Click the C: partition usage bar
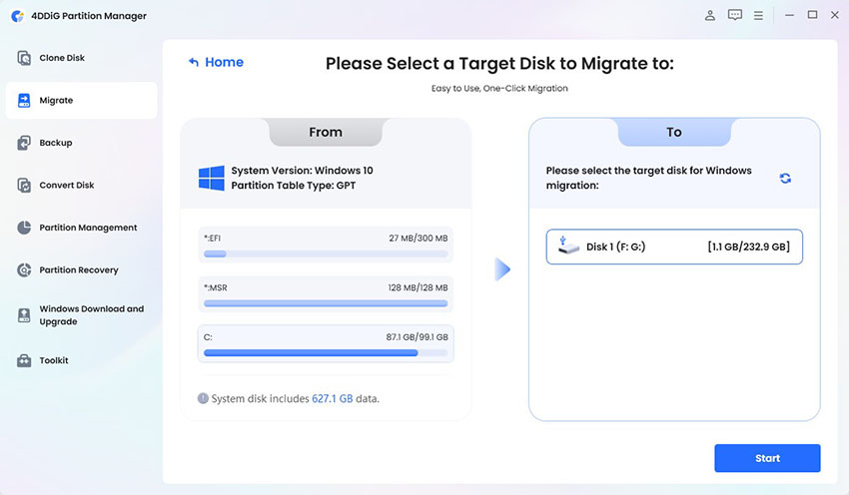 (326, 352)
